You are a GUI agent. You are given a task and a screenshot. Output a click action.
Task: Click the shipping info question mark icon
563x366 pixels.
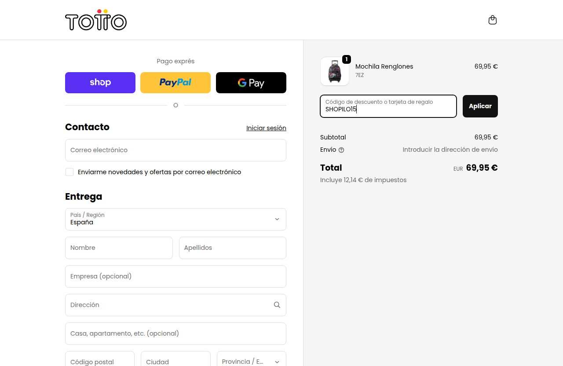point(341,150)
